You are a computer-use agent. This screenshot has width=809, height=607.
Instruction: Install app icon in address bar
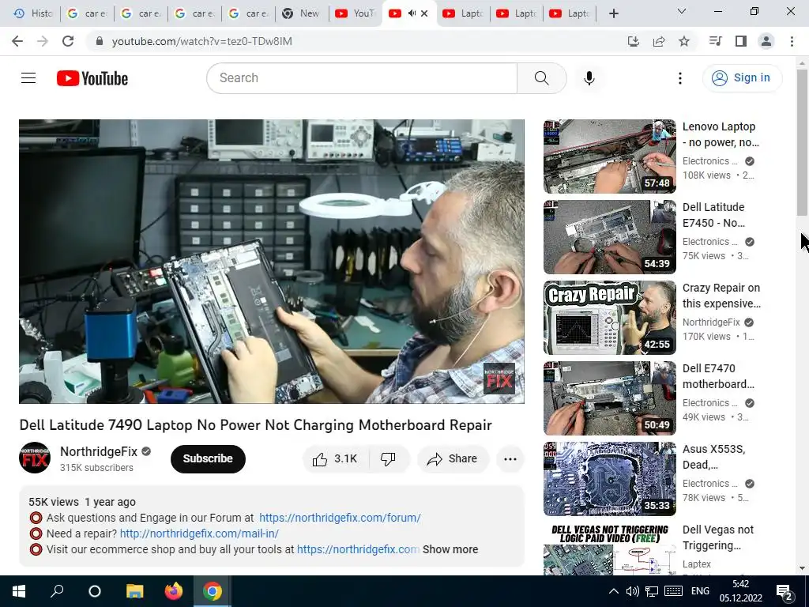click(634, 41)
